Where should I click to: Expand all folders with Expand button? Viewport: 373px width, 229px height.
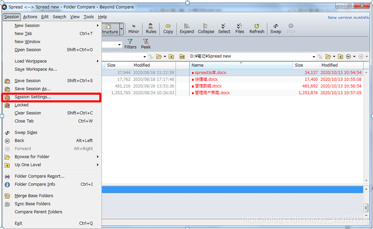coord(187,29)
